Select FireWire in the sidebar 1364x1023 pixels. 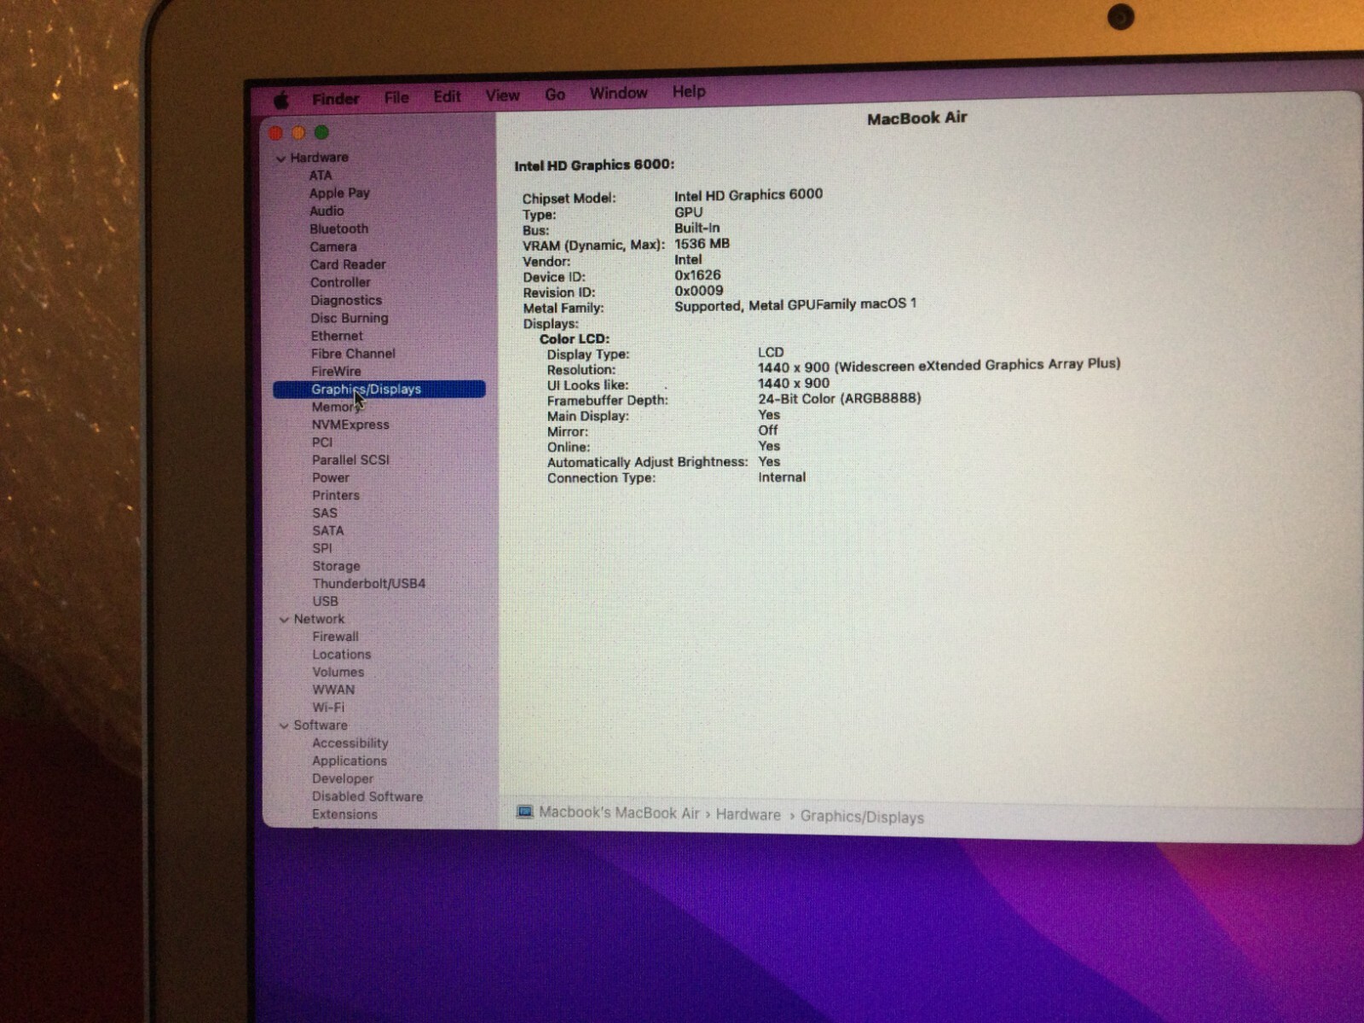tap(336, 372)
